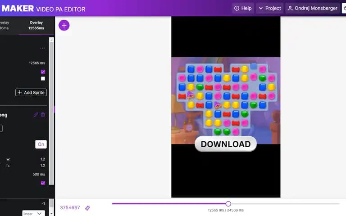
Task: Click the cube icon at top right
Action: [x=344, y=9]
